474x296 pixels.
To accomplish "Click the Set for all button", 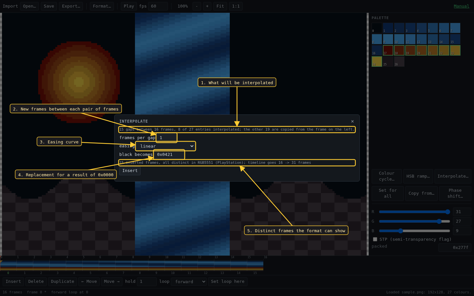I will click(388, 193).
